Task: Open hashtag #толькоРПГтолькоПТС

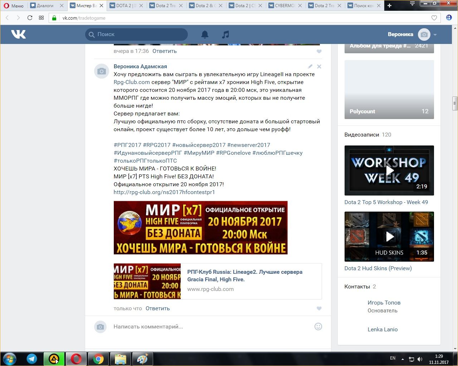Action: pyautogui.click(x=145, y=161)
